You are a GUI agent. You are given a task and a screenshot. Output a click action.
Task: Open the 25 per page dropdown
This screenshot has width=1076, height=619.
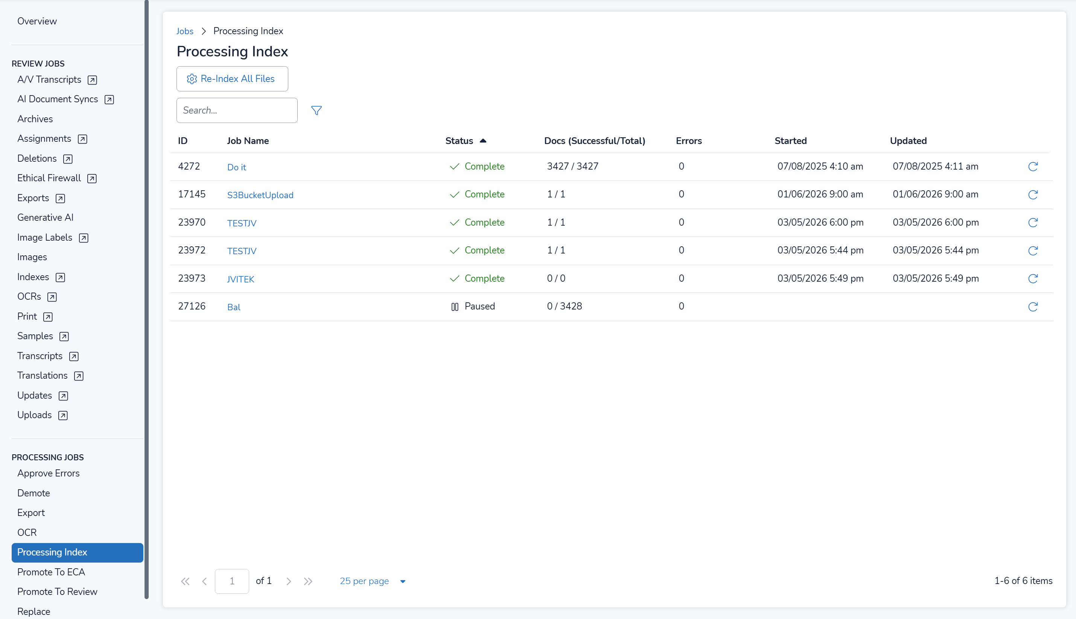(372, 581)
